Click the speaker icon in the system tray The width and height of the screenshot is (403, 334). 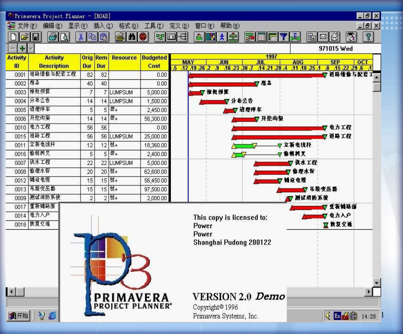328,316
